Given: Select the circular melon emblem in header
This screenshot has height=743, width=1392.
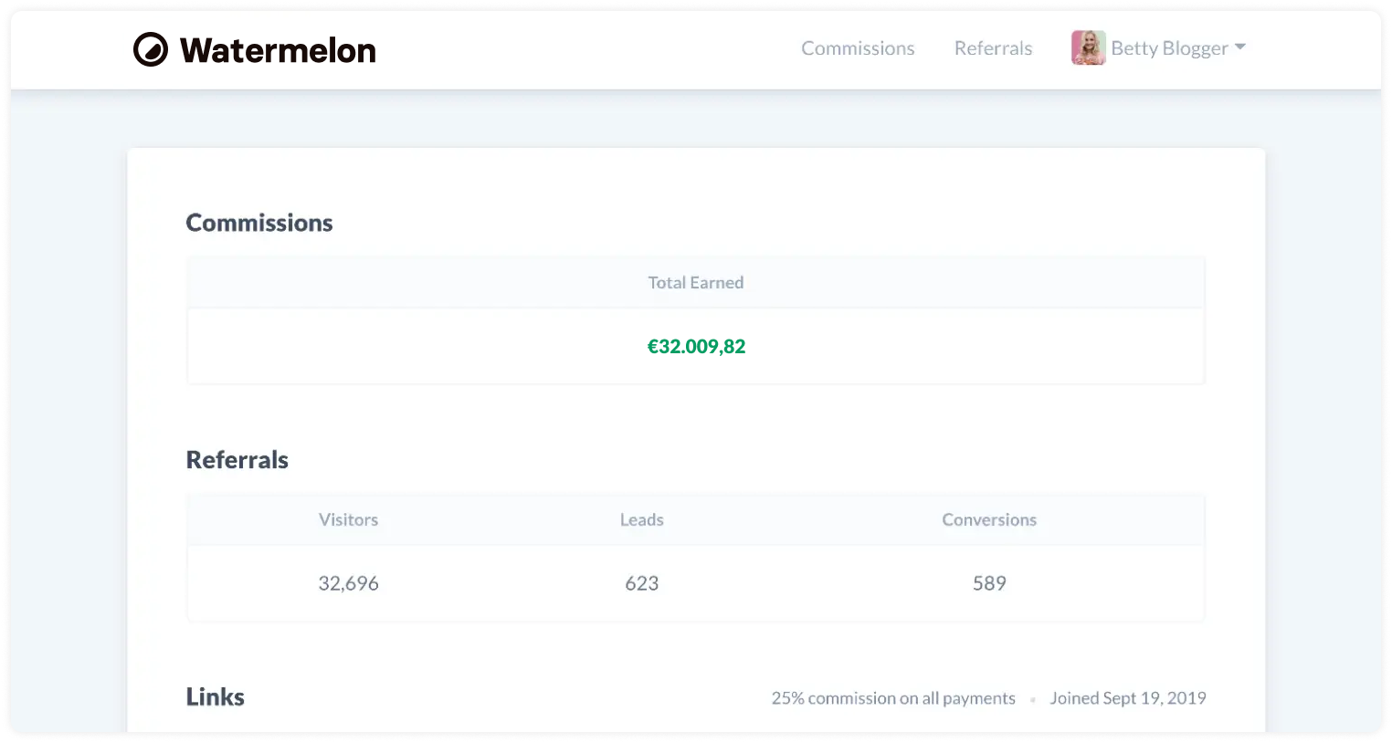Looking at the screenshot, I should pyautogui.click(x=153, y=50).
